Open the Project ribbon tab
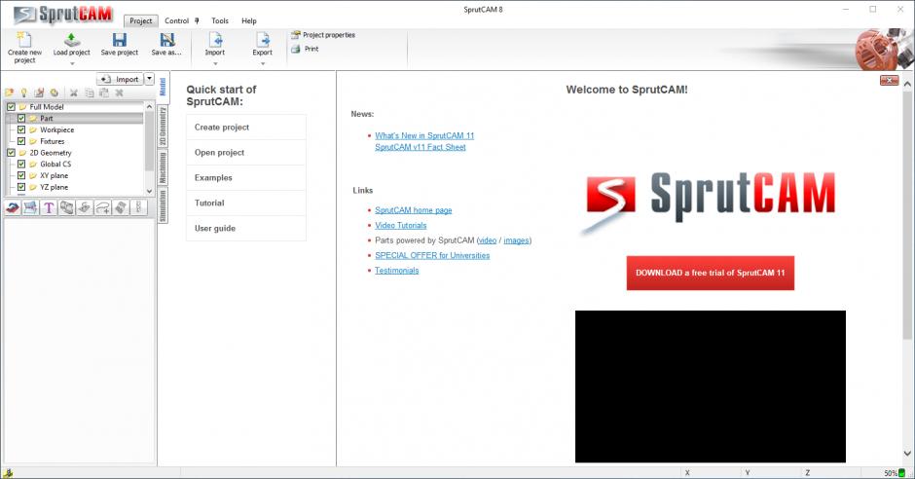The image size is (915, 479). (x=140, y=21)
